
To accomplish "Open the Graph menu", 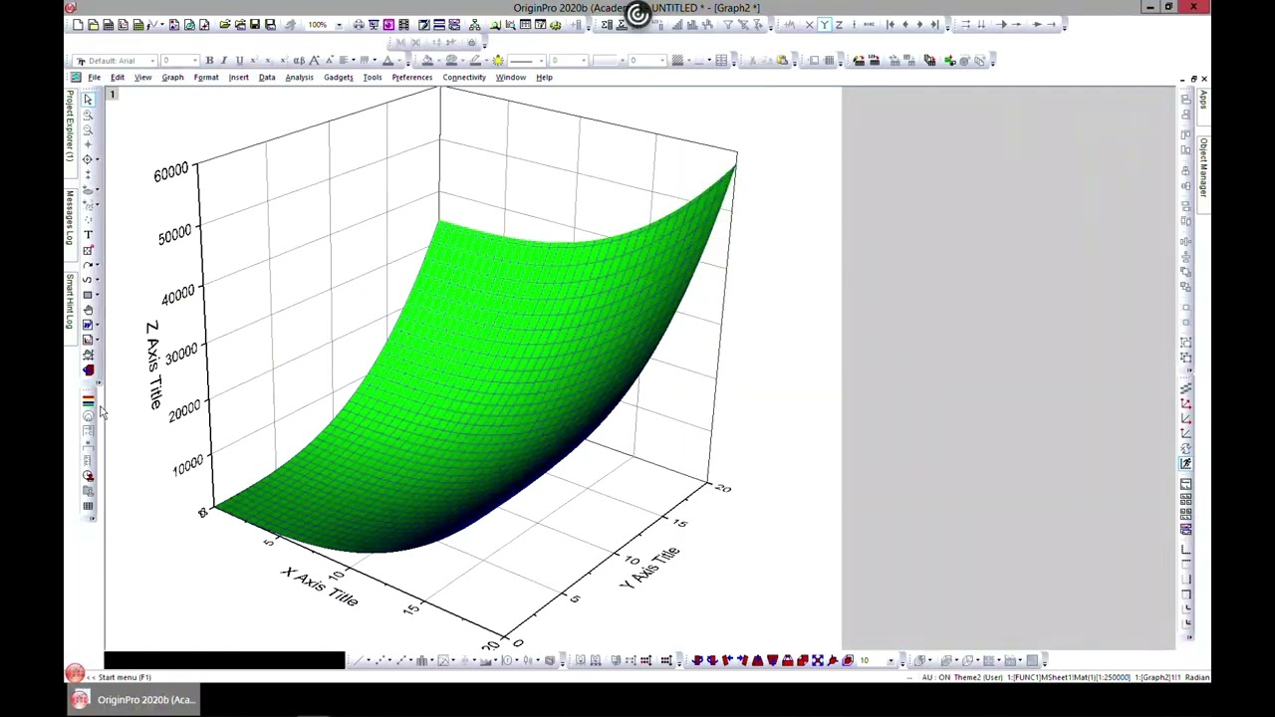I will [x=172, y=78].
